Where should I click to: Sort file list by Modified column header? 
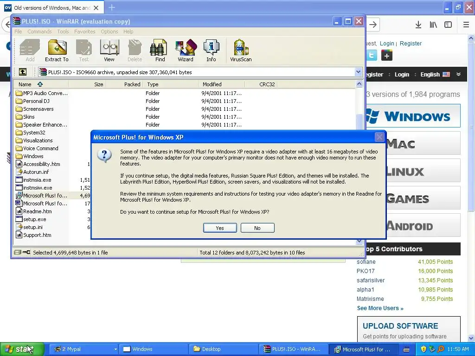pos(221,84)
